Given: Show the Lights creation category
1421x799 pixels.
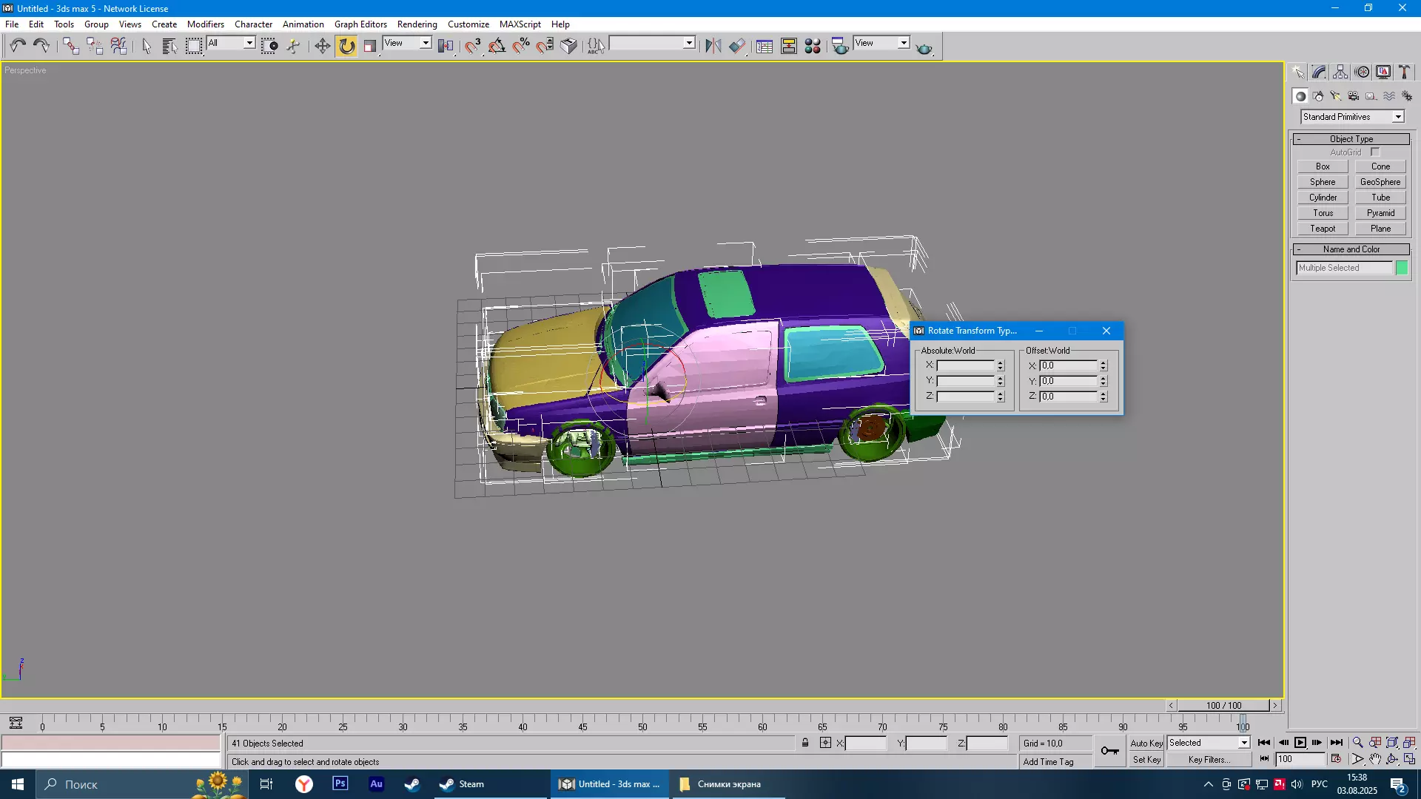Looking at the screenshot, I should click(x=1336, y=96).
